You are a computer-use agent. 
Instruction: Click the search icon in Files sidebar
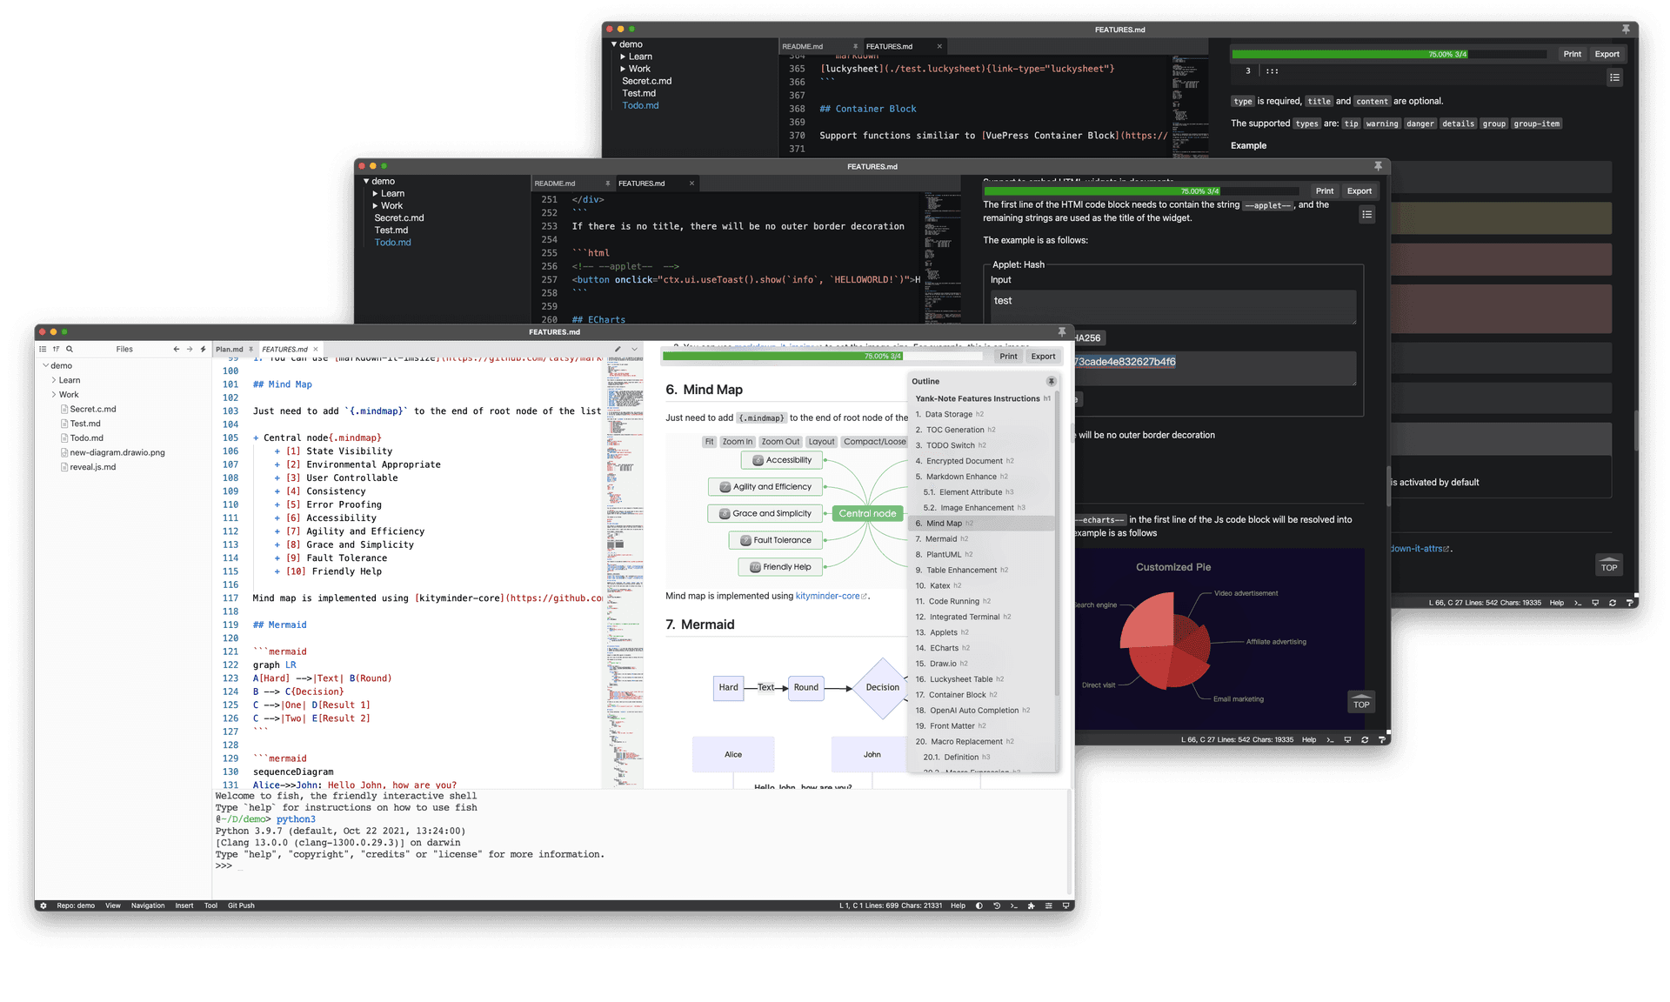[x=70, y=349]
